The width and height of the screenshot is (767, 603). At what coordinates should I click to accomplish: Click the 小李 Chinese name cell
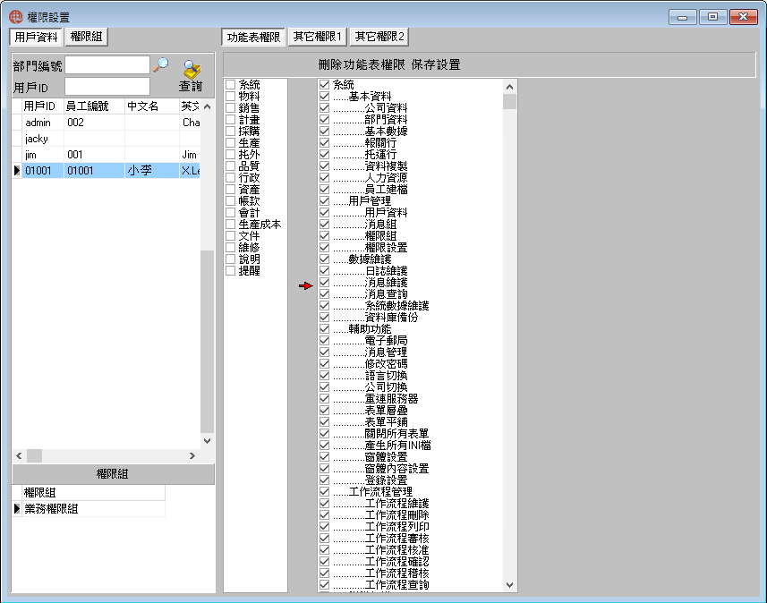(x=151, y=171)
